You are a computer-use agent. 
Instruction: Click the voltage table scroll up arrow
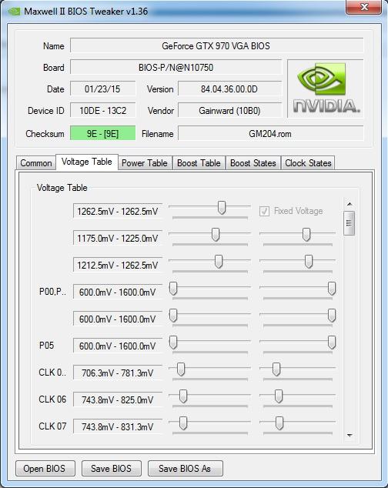click(350, 204)
